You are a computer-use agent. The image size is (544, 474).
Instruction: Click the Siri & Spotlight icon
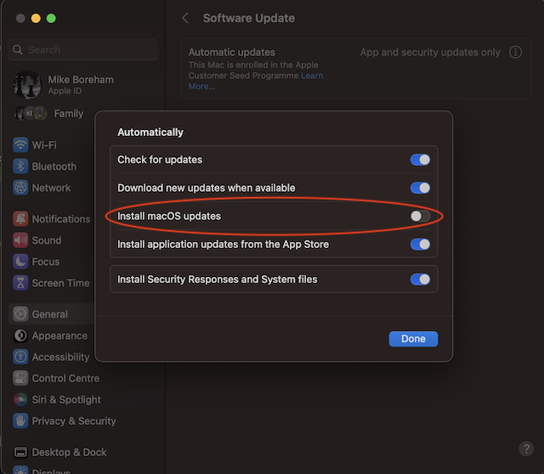[x=20, y=399]
